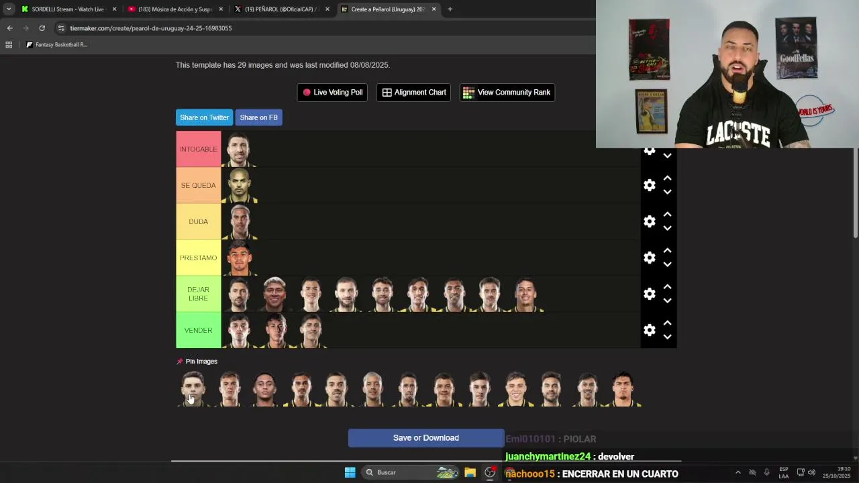859x483 pixels.
Task: Move INTOCABLE tier row down
Action: 667,156
